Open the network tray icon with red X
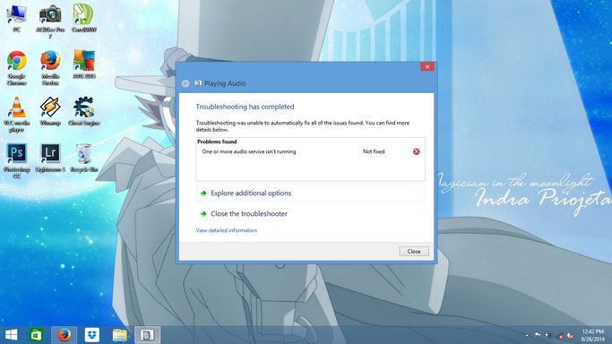The height and width of the screenshot is (344, 612). (x=559, y=335)
